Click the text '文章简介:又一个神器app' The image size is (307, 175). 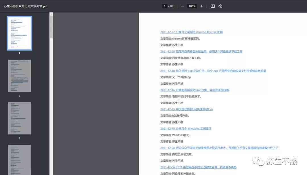coord(175,77)
